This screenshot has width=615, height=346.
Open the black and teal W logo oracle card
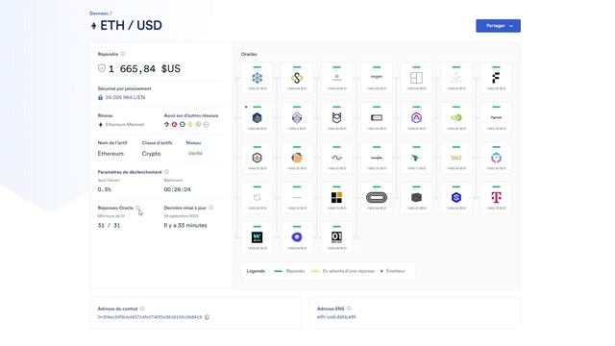[x=257, y=237]
